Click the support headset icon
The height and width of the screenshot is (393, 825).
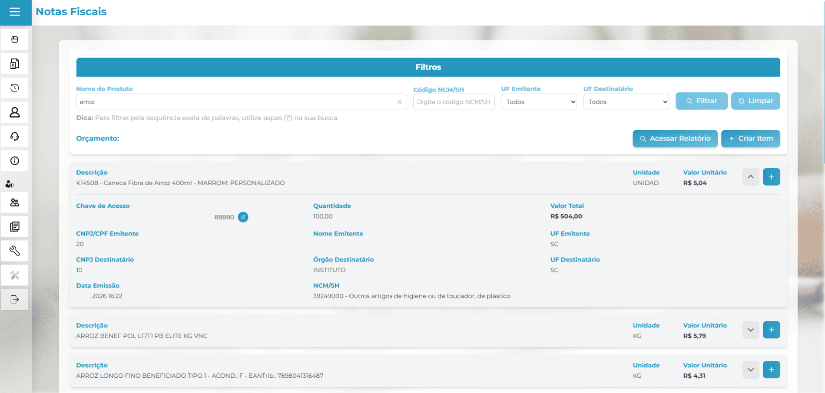(14, 136)
